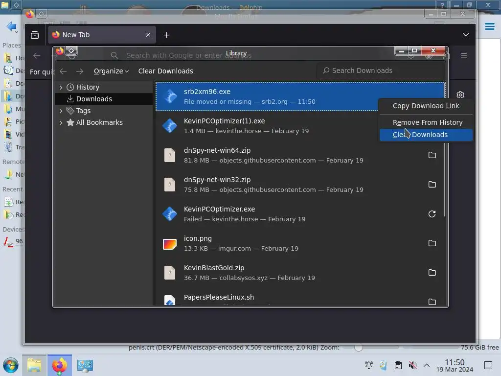
Task: Show PapersPleaseLinux.sh in folder
Action: point(432,302)
